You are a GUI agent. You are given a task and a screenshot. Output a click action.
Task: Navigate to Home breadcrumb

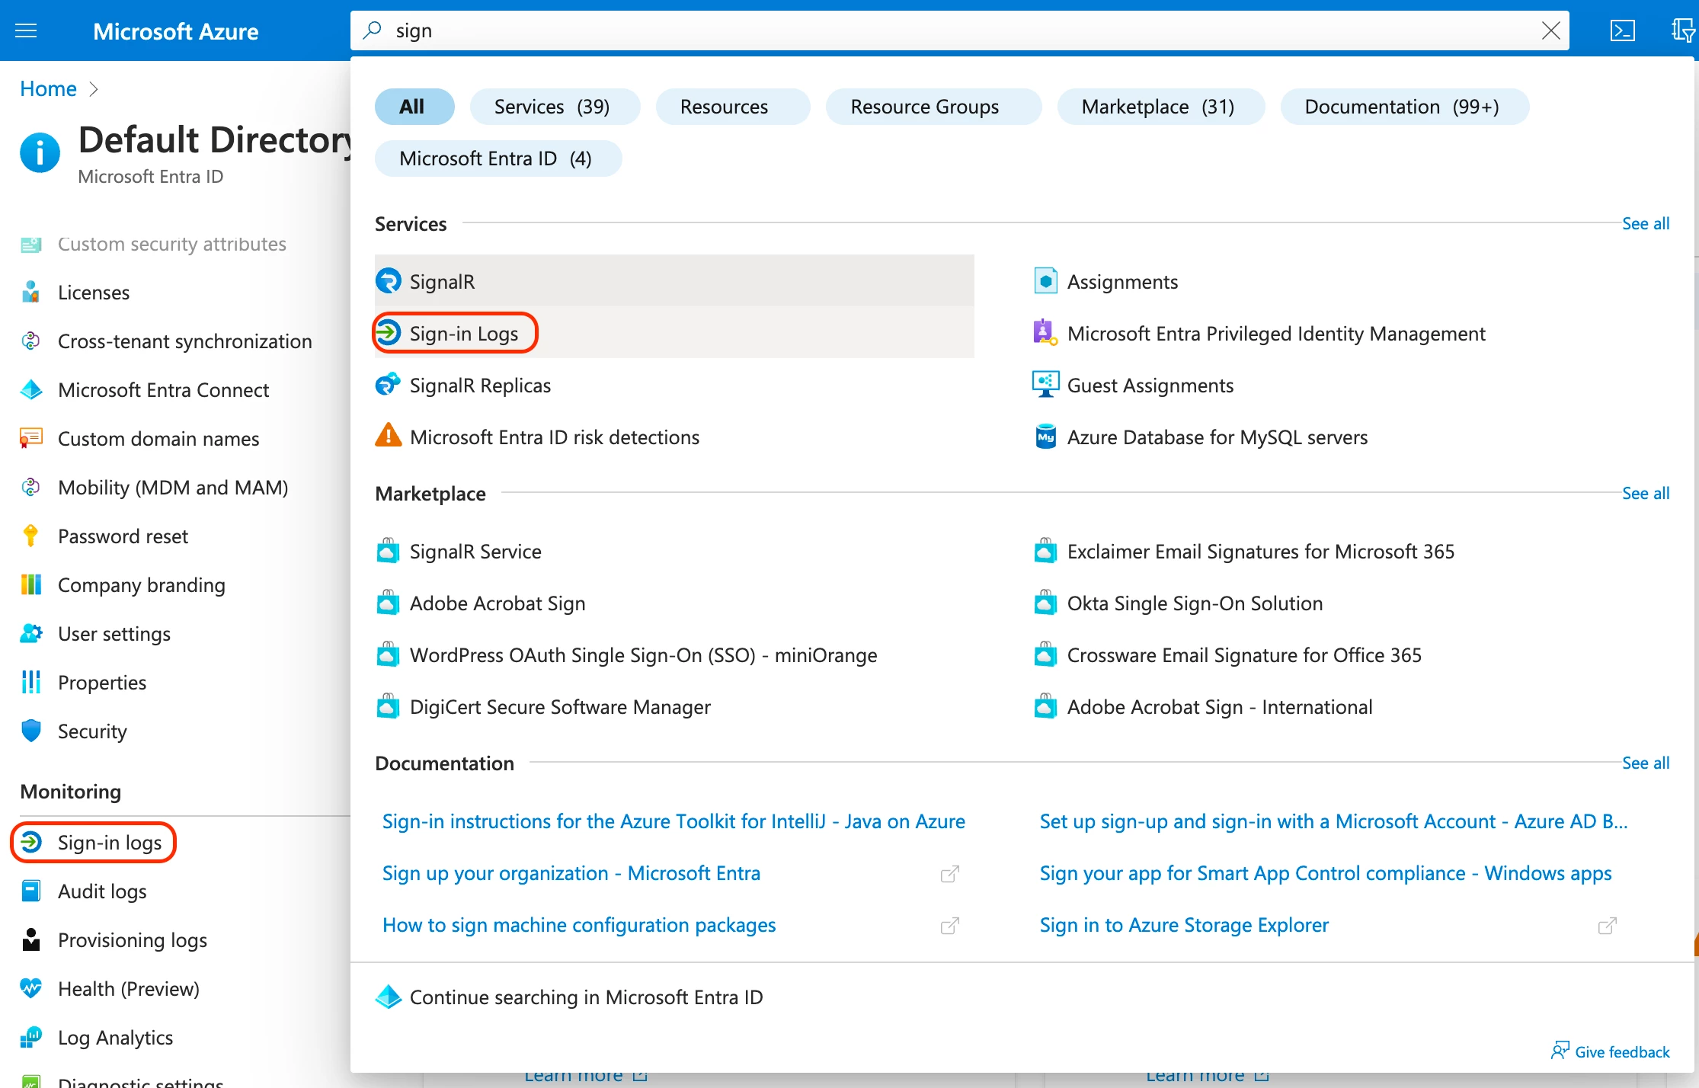tap(48, 89)
